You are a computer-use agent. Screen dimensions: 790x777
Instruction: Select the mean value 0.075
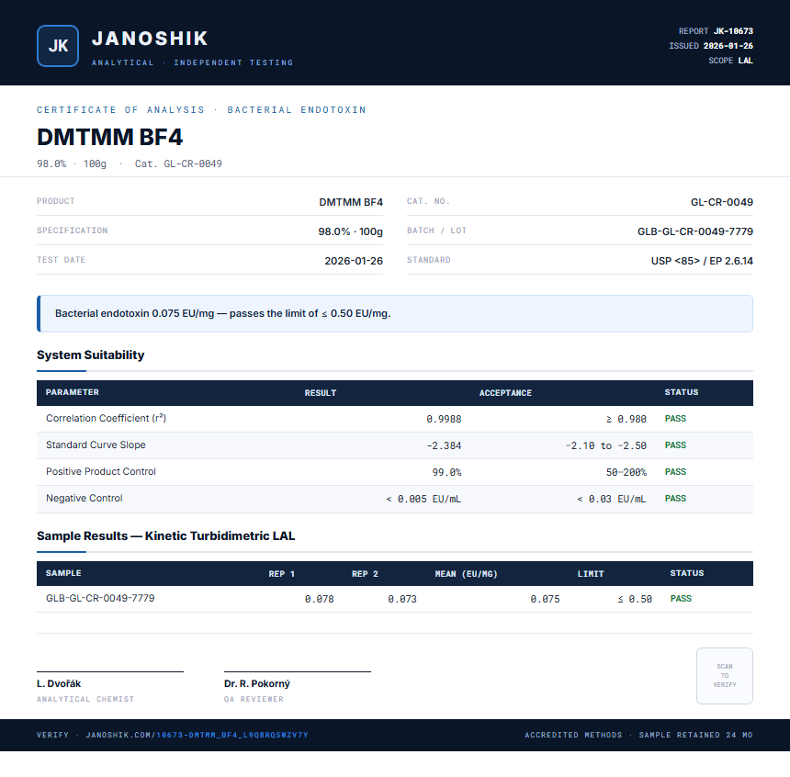545,599
